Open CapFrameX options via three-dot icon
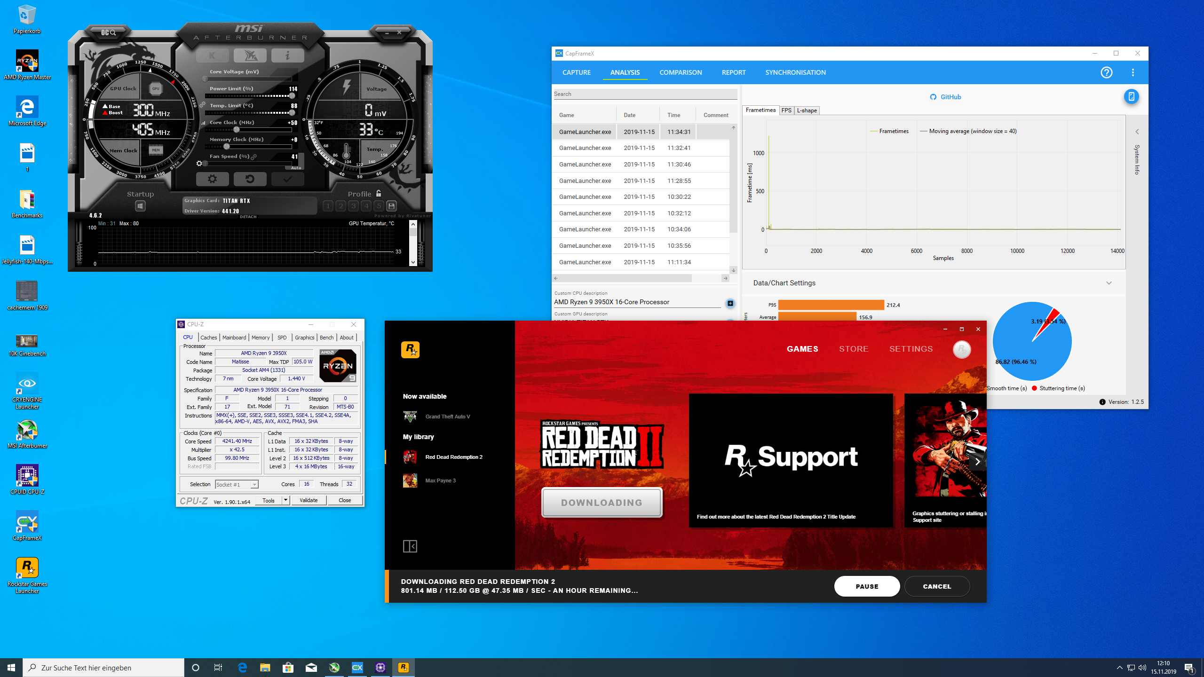Viewport: 1204px width, 677px height. pos(1133,72)
